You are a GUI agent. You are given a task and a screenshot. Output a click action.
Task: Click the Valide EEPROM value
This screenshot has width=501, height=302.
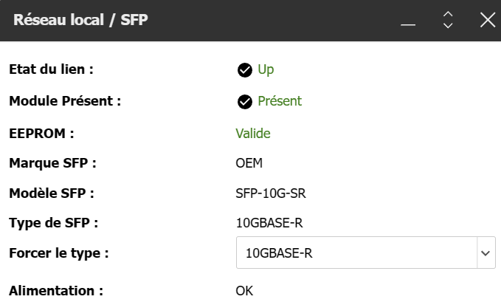point(253,134)
